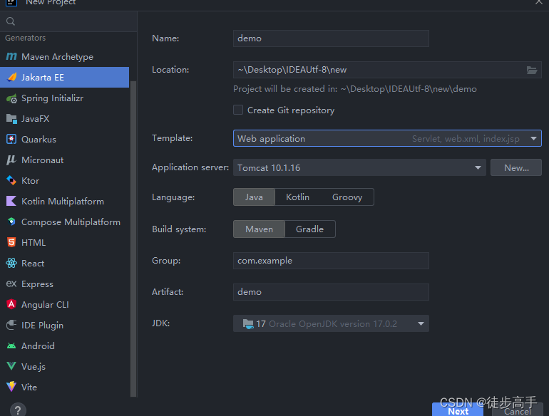This screenshot has width=549, height=416.
Task: Click the Quarkus generator icon
Action: point(11,139)
